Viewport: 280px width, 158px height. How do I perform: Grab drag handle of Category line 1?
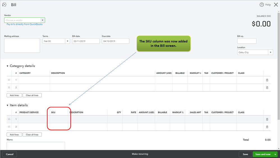click(9, 80)
